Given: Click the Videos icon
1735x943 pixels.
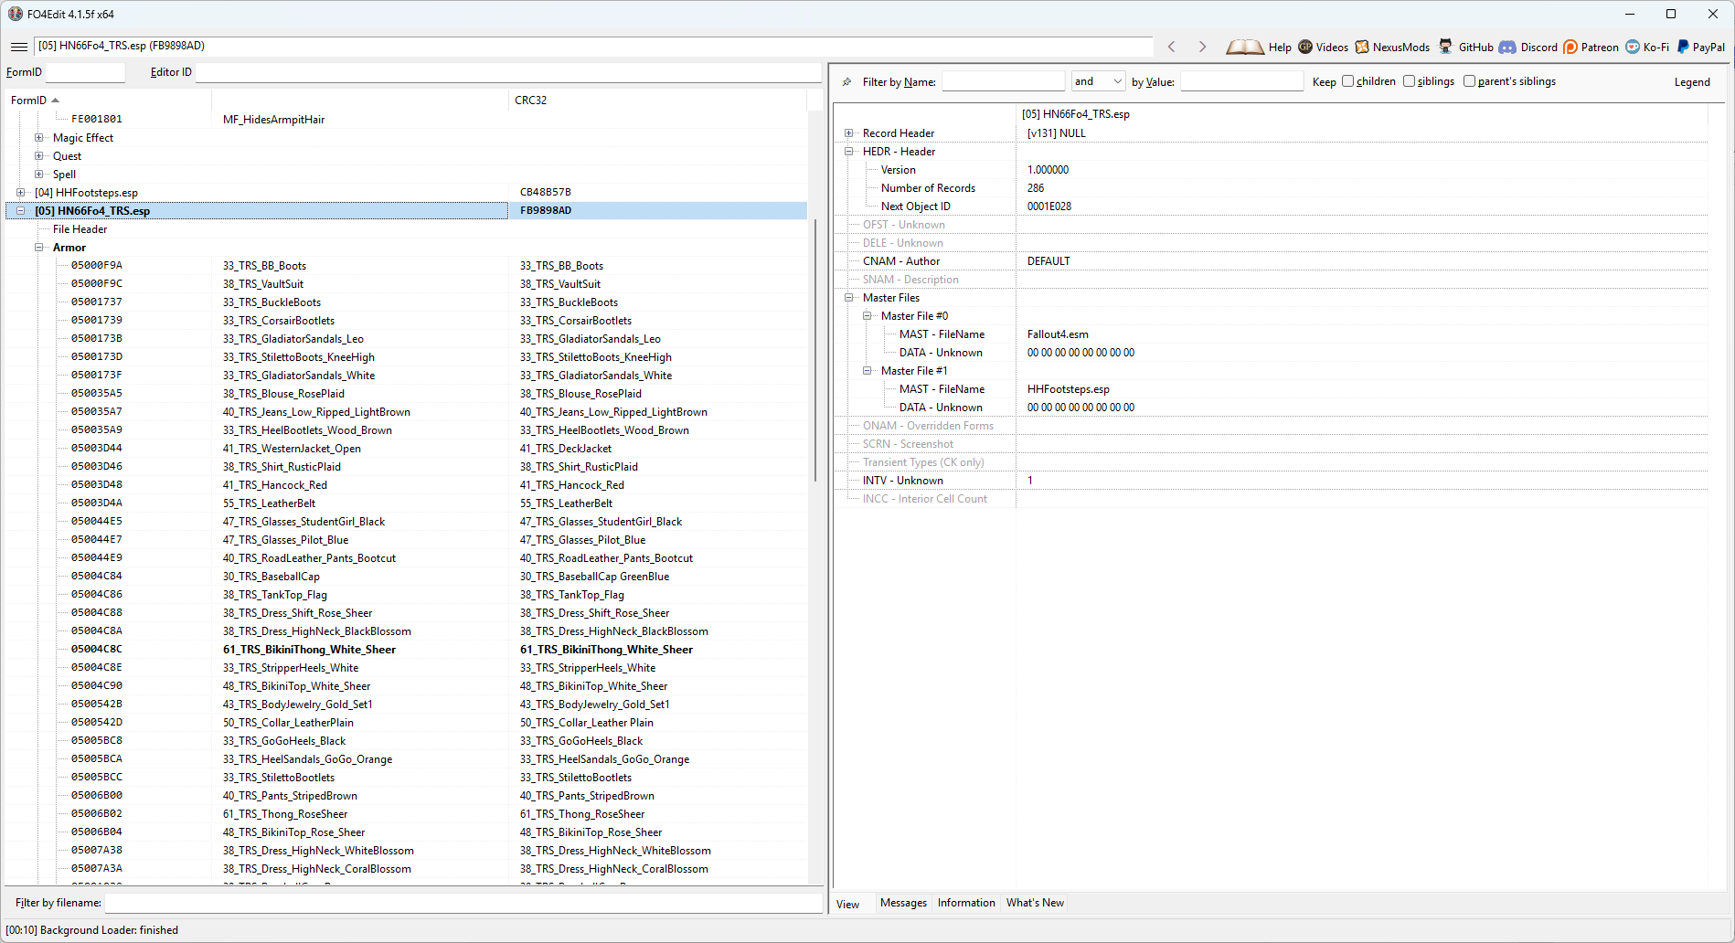Looking at the screenshot, I should pyautogui.click(x=1305, y=47).
